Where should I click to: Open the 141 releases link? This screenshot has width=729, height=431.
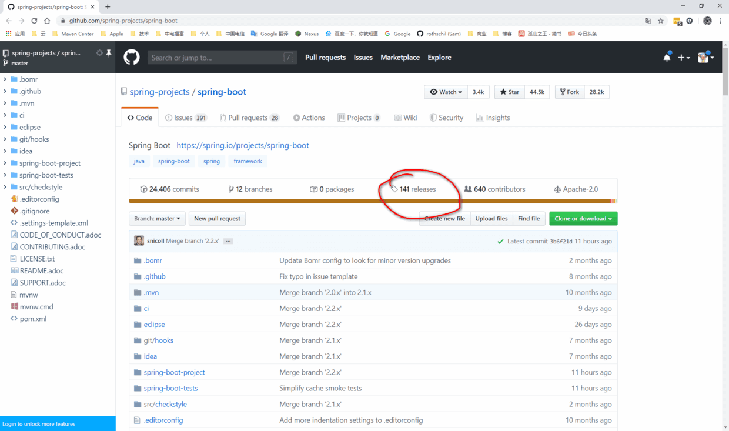[413, 189]
